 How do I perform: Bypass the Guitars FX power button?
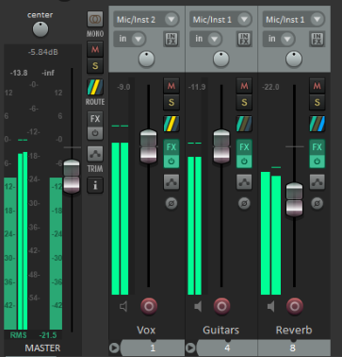coord(244,161)
